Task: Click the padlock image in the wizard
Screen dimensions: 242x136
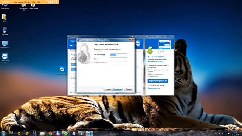Action: pos(84,53)
